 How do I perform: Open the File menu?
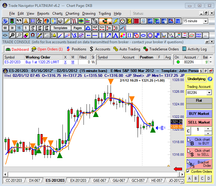point(12,13)
